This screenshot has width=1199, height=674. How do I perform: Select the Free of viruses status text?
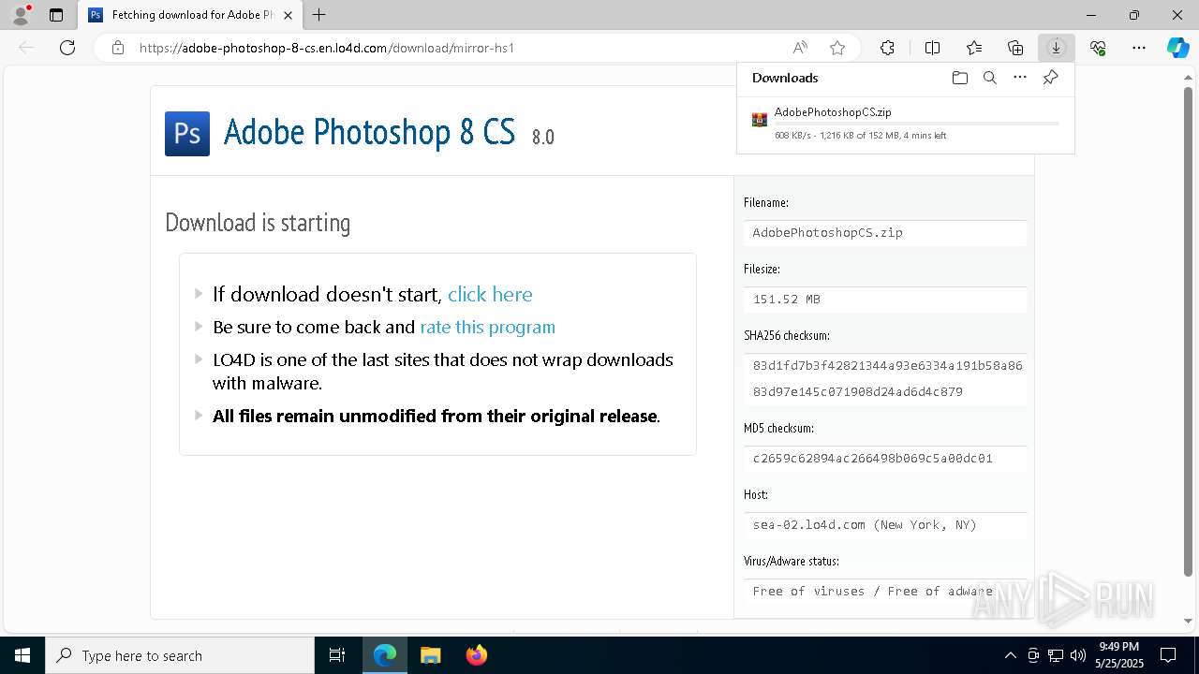[x=885, y=592]
